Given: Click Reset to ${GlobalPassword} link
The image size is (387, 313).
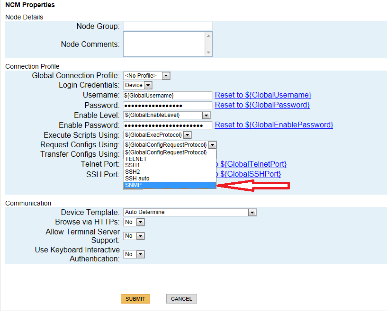Looking at the screenshot, I should tap(262, 105).
